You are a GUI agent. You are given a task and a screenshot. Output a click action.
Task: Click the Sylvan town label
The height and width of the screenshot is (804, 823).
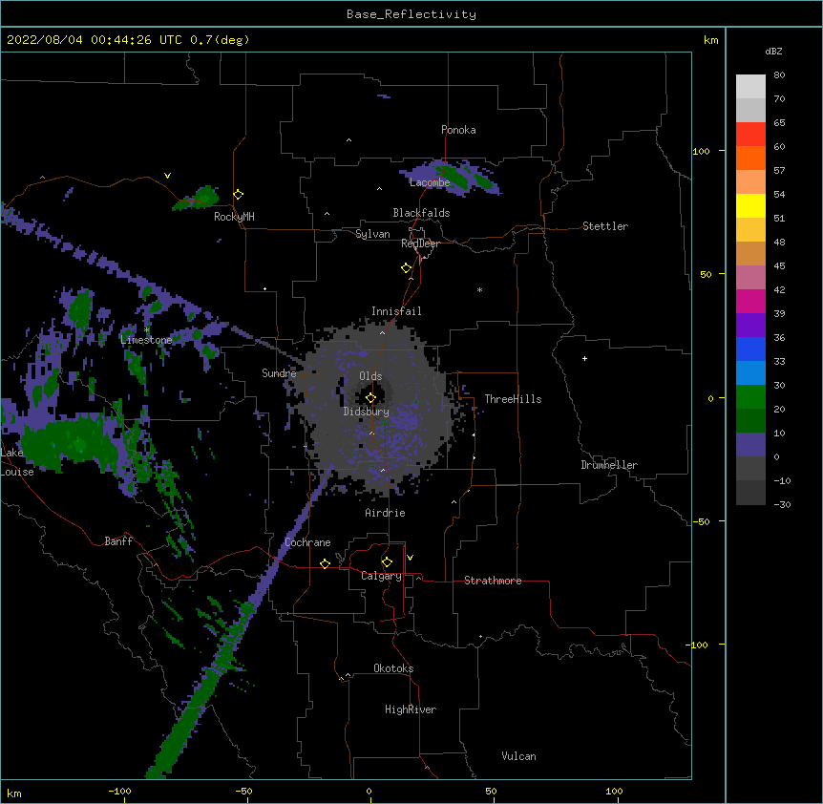tap(372, 234)
